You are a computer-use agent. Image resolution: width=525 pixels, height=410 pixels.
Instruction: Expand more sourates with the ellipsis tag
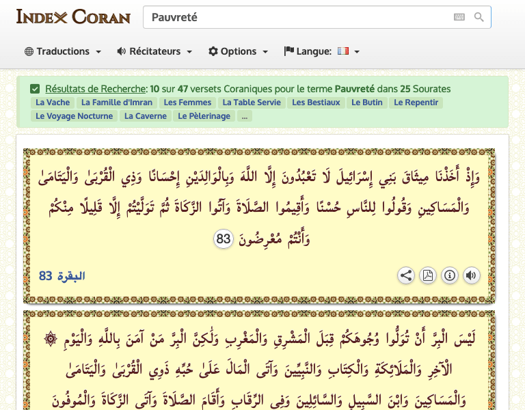point(245,116)
